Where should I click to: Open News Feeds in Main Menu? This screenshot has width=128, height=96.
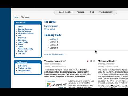pos(23,42)
